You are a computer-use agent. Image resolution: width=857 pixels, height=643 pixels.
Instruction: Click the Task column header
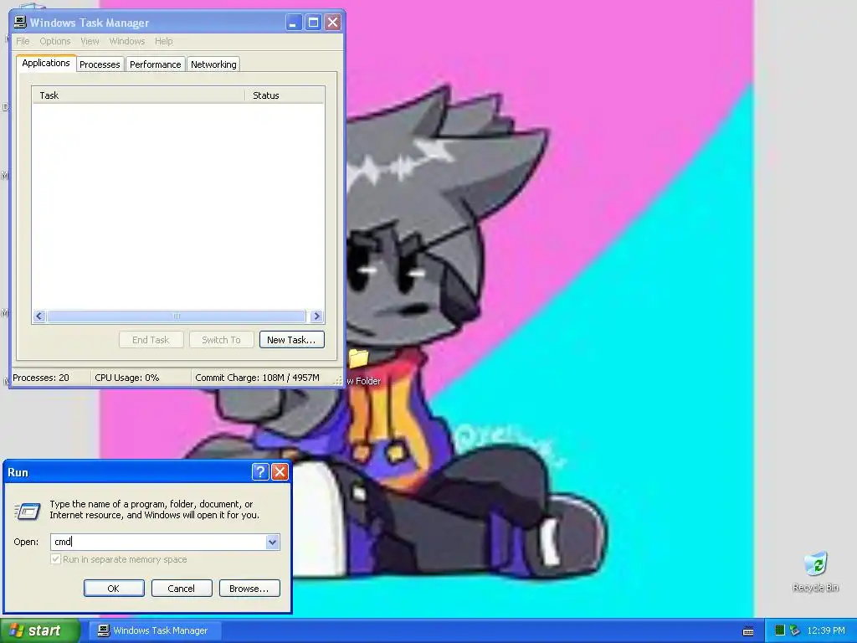[x=138, y=95]
